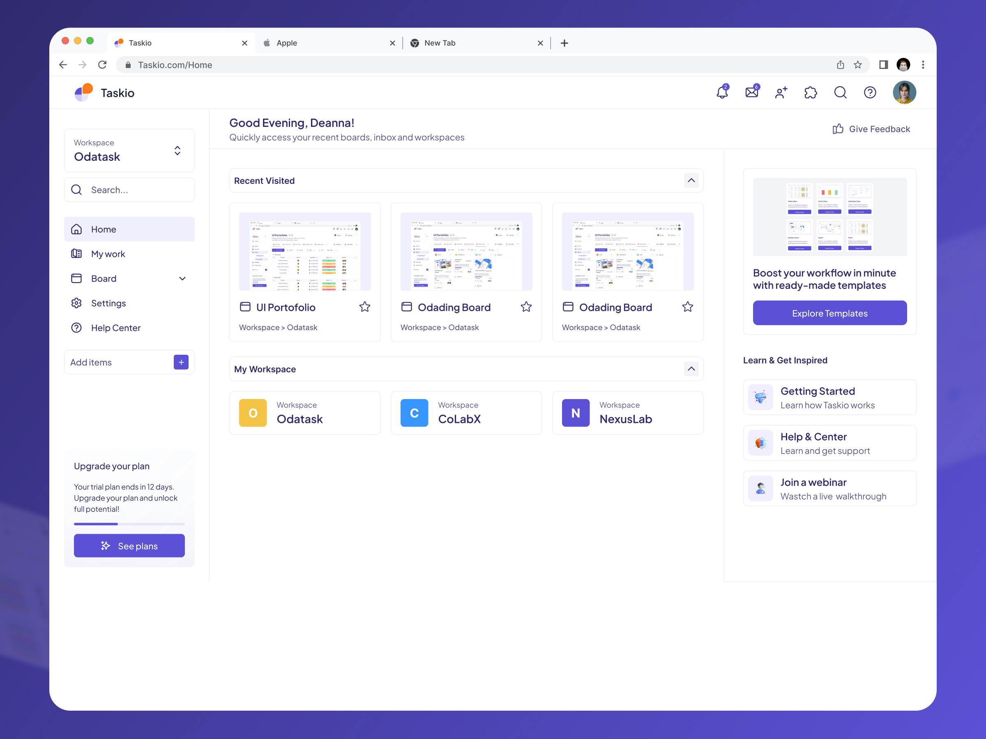Open the integrations puzzle icon
Screen dimensions: 986x739
point(811,92)
